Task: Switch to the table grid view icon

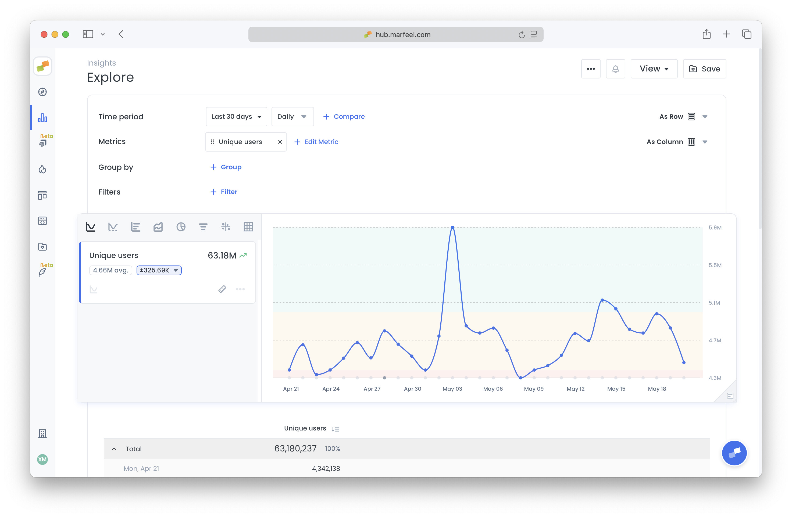Action: point(248,227)
